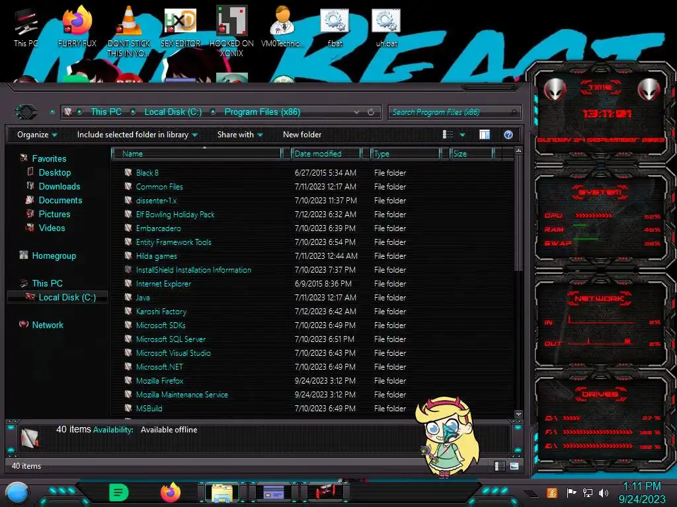
Task: Toggle the preview pane icon in toolbar
Action: (485, 135)
